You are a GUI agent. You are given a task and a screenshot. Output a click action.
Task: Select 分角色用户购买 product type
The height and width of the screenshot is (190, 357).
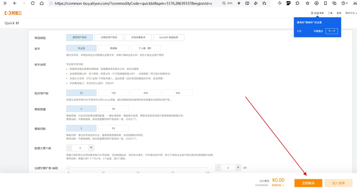[x=109, y=37]
